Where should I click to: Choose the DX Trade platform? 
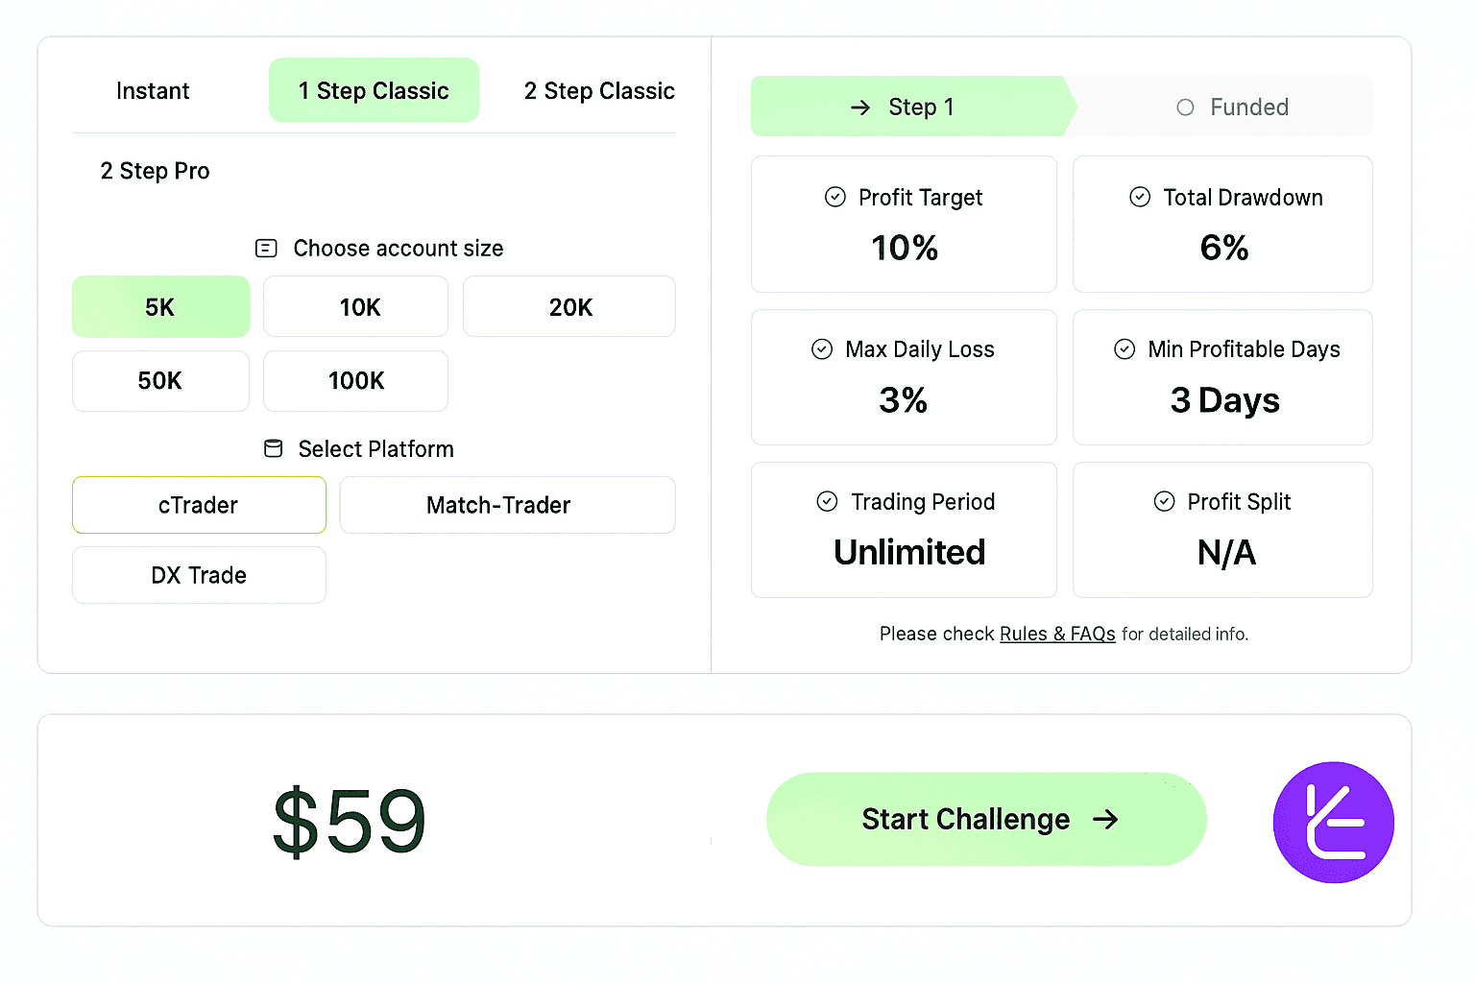click(199, 575)
